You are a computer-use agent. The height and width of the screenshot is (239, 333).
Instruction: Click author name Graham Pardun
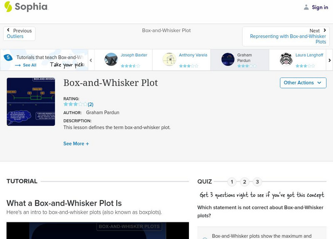point(102,112)
